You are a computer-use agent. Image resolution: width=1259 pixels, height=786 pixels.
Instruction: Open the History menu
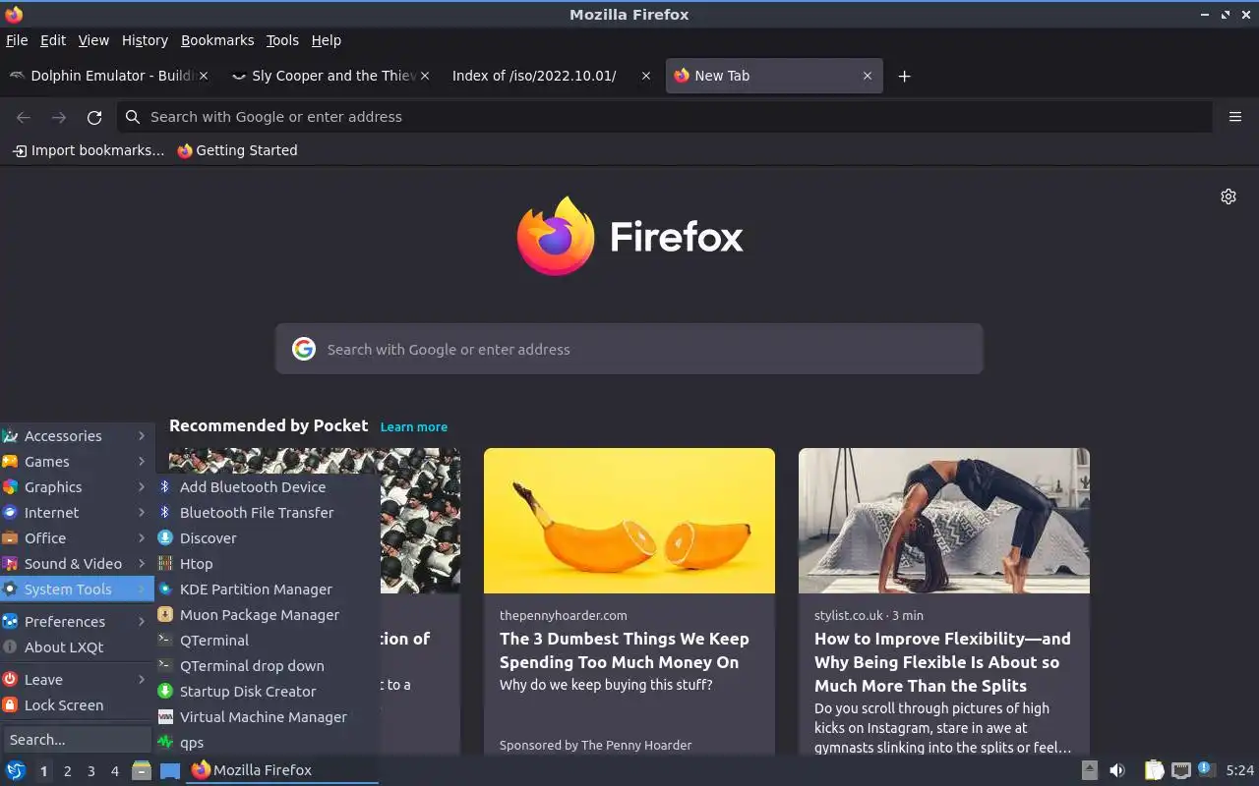145,40
